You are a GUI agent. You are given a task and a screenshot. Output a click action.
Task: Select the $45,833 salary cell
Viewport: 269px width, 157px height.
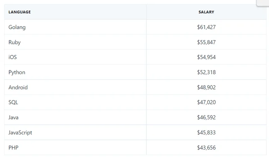point(206,133)
